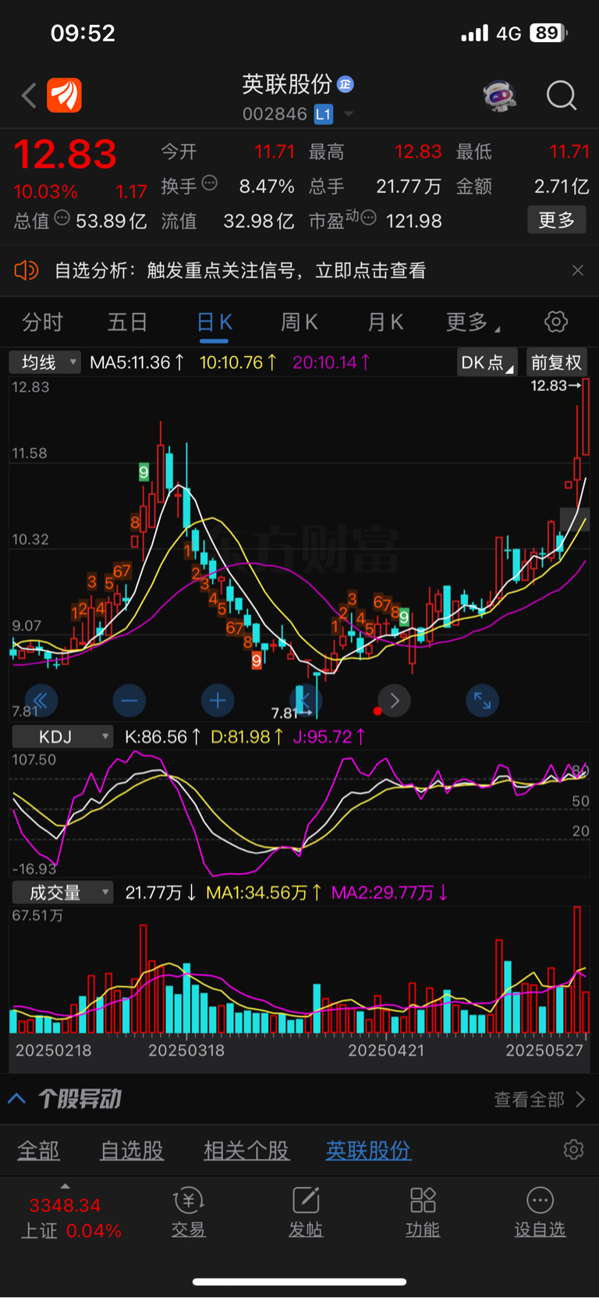This screenshot has height=1298, width=599.
Task: Select the 英联股份 filter tab
Action: click(x=368, y=1150)
